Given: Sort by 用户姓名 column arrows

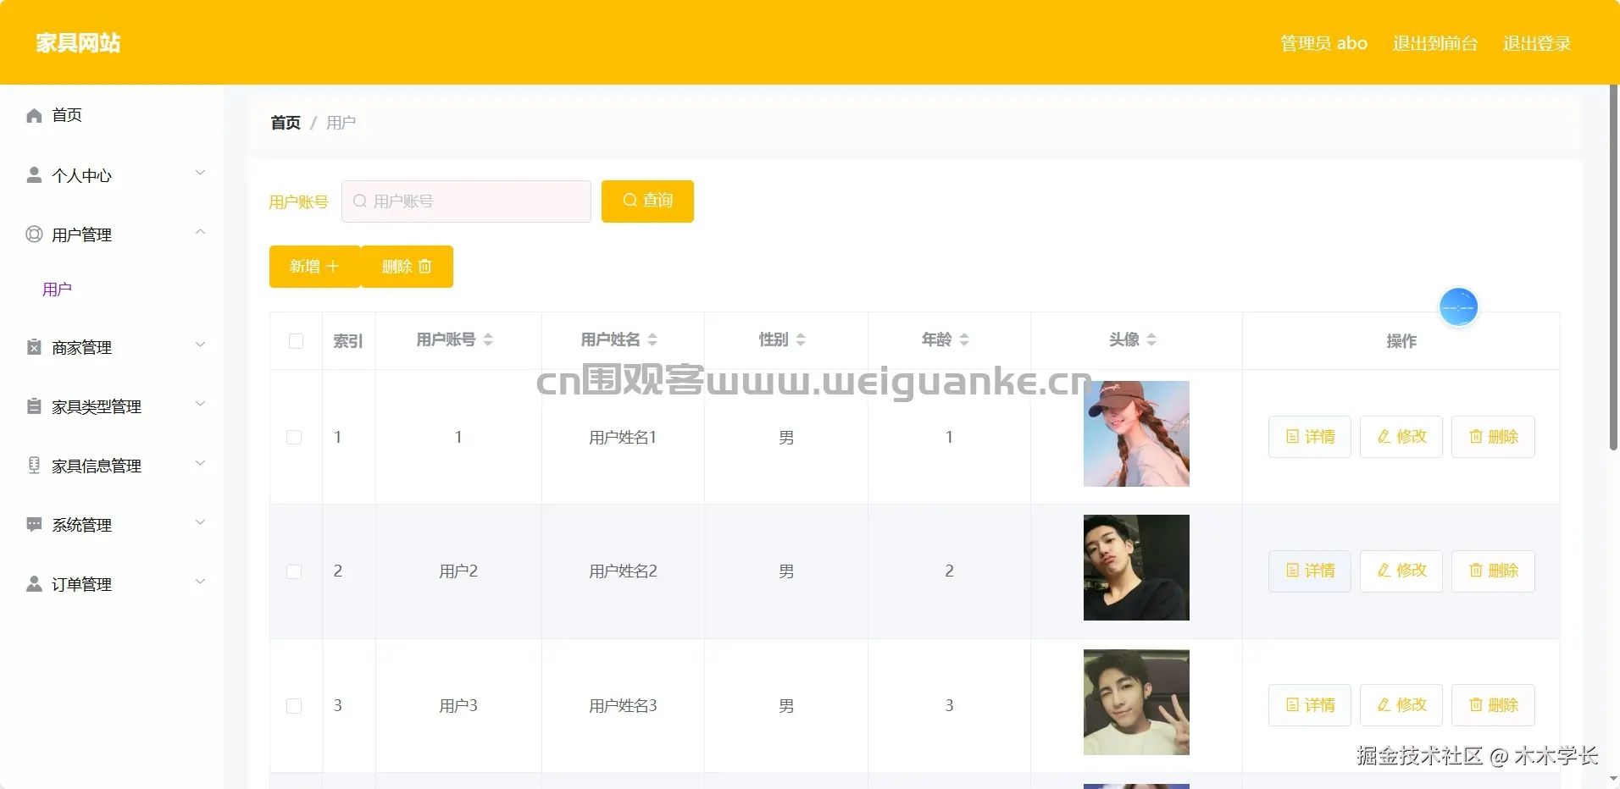Looking at the screenshot, I should (652, 339).
